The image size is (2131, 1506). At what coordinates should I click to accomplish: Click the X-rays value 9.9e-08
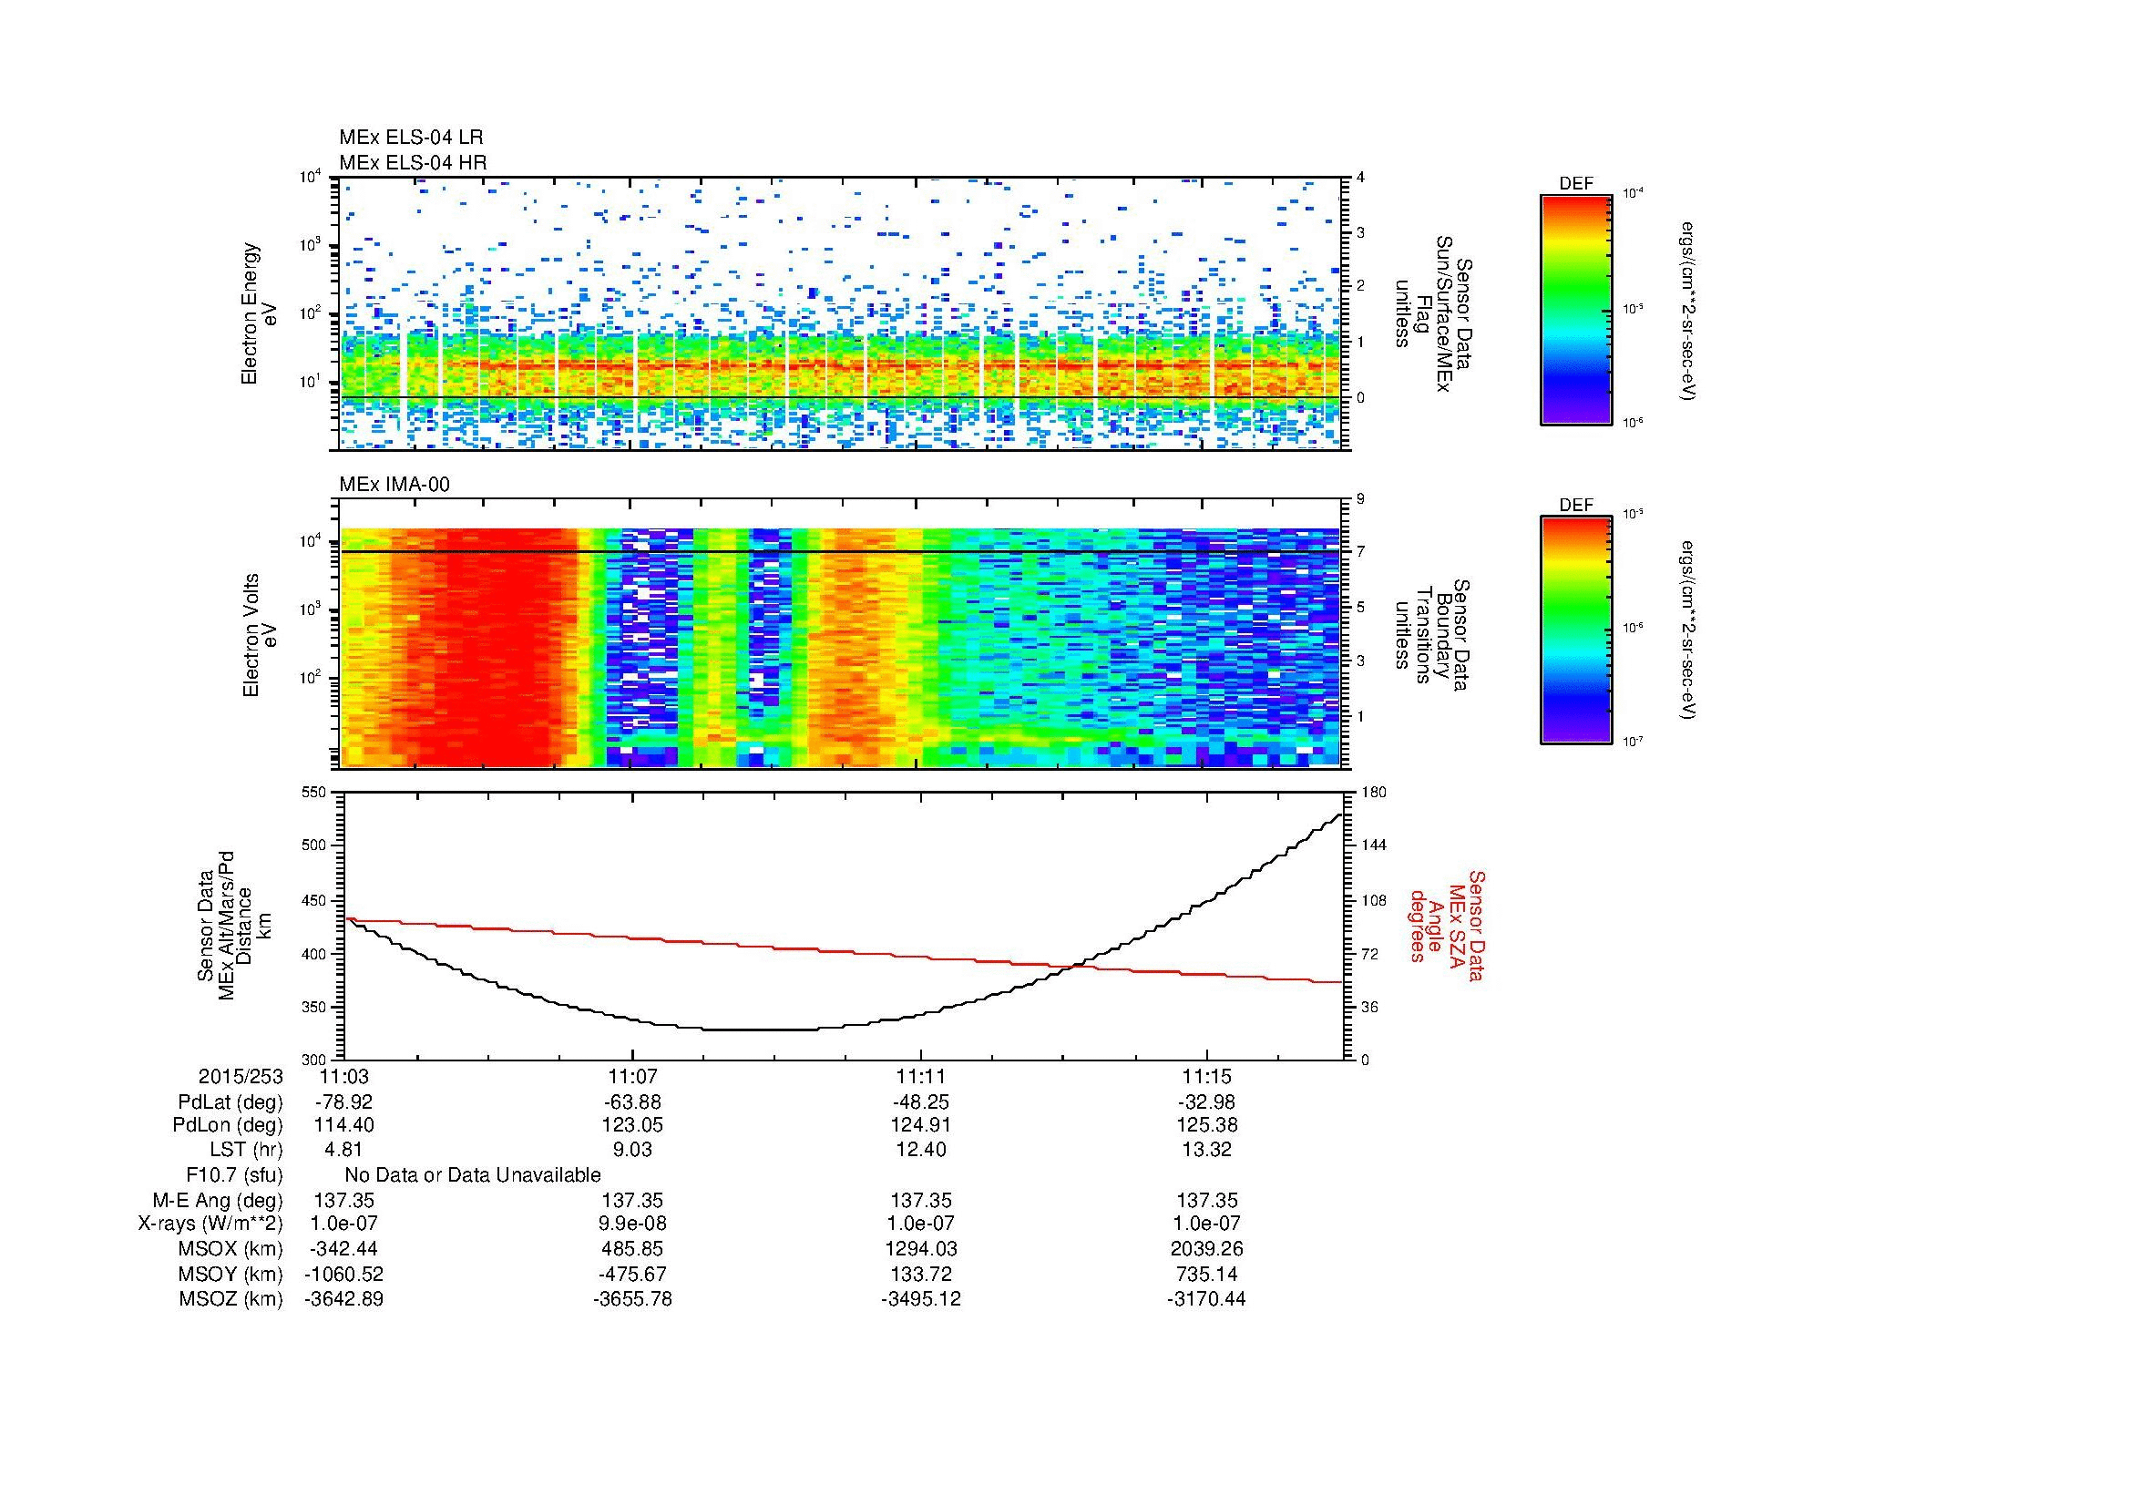click(x=633, y=1224)
